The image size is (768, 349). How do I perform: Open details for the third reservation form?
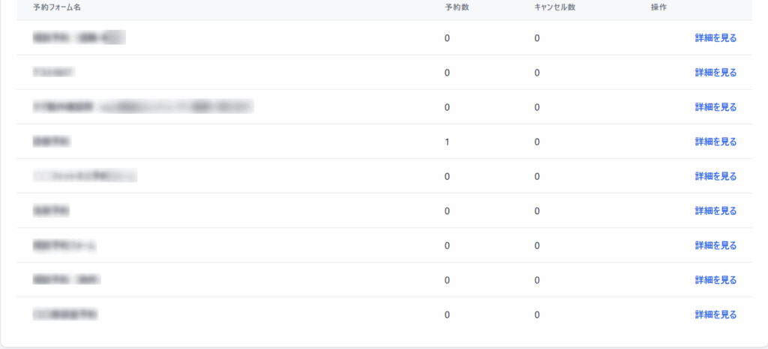715,107
